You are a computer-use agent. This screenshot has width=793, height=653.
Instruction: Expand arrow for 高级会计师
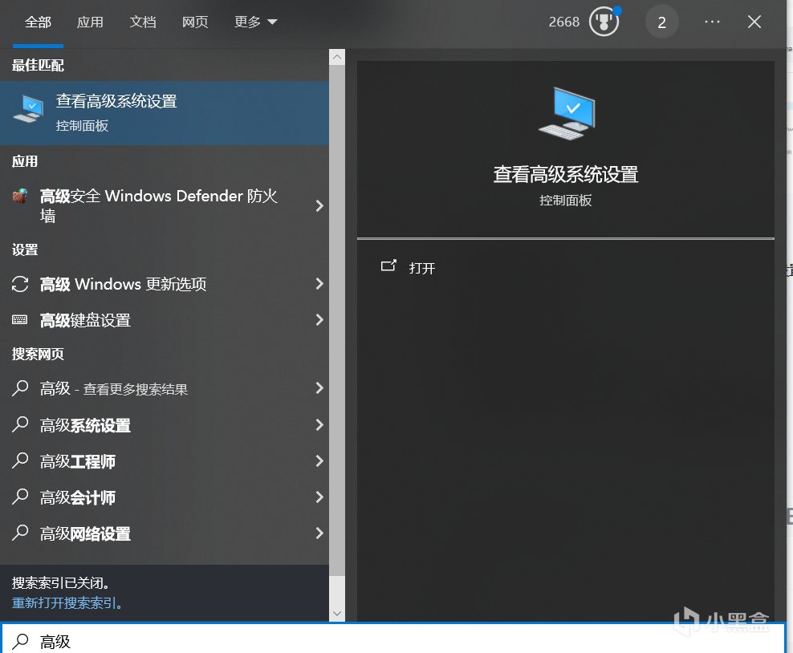point(319,497)
